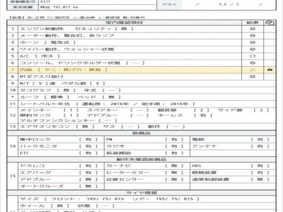Image resolution: width=283 pixels, height=212 pixels.
Task: Click the 装備品 section header
Action: (141, 133)
